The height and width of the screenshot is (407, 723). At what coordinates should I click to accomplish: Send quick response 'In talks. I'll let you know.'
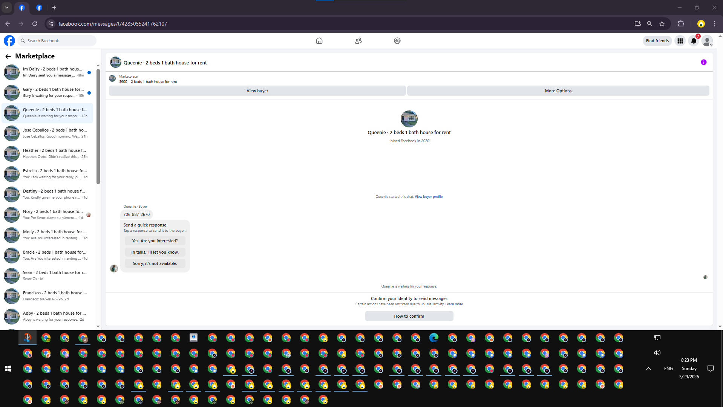155,252
